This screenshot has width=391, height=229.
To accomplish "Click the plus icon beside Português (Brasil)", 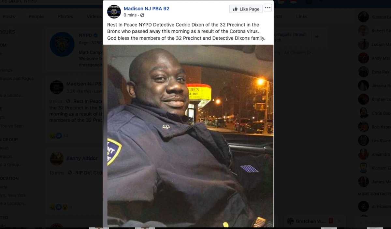I will pyautogui.click(x=317, y=36).
